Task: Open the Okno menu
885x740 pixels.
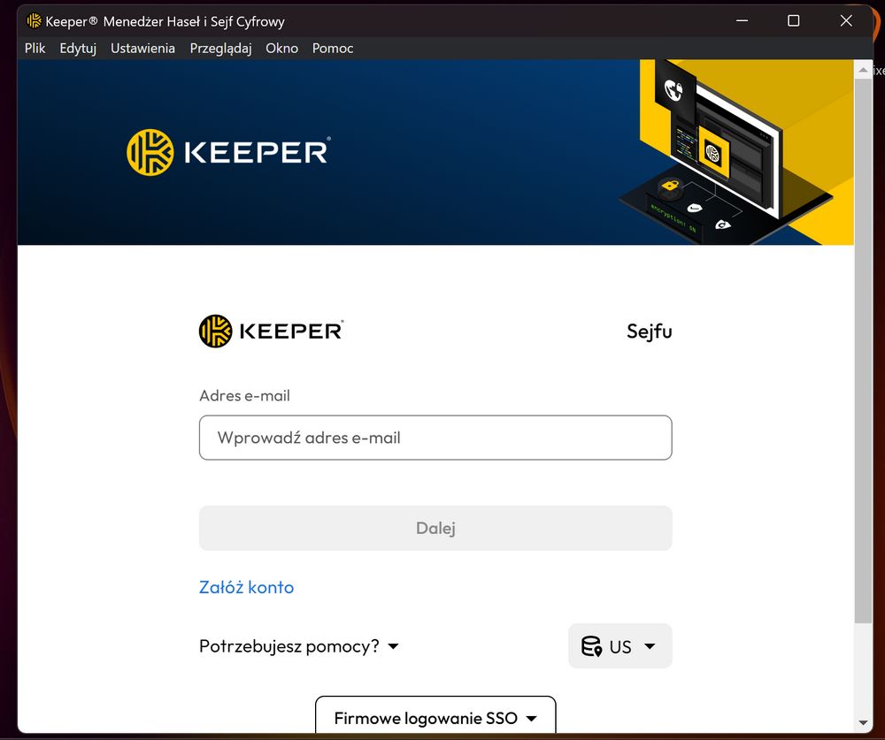Action: [281, 49]
